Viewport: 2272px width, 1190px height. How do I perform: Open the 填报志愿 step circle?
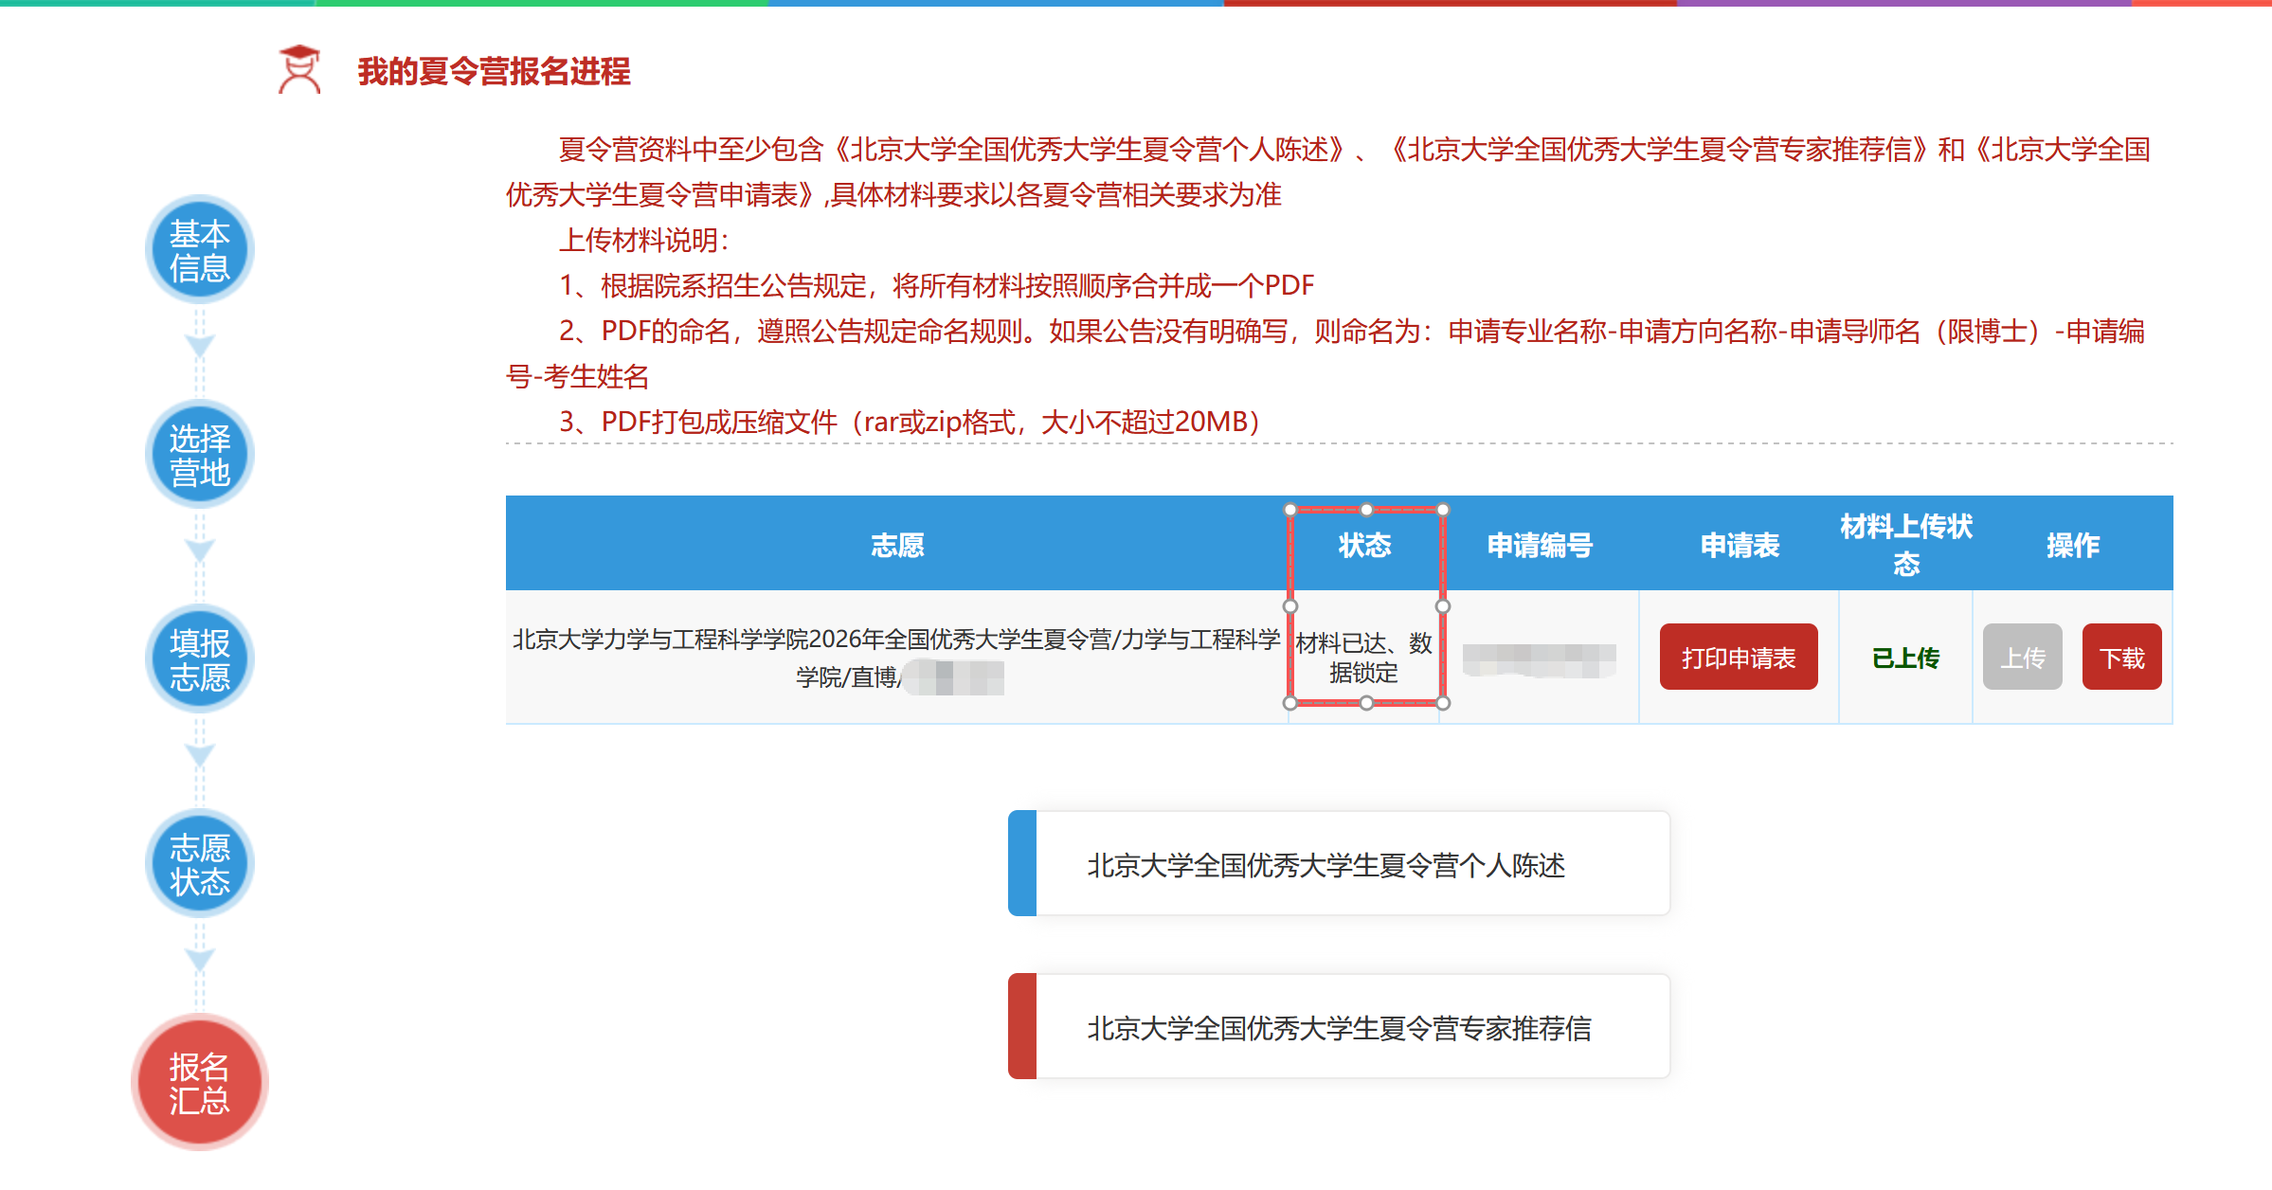point(200,659)
